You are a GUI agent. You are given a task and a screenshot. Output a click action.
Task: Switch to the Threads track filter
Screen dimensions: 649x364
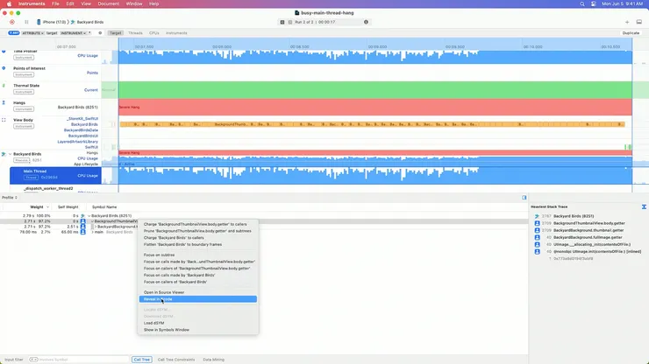click(135, 33)
